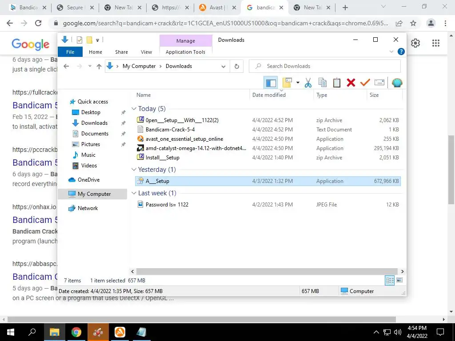Click the red X Delete icon

[x=351, y=83]
